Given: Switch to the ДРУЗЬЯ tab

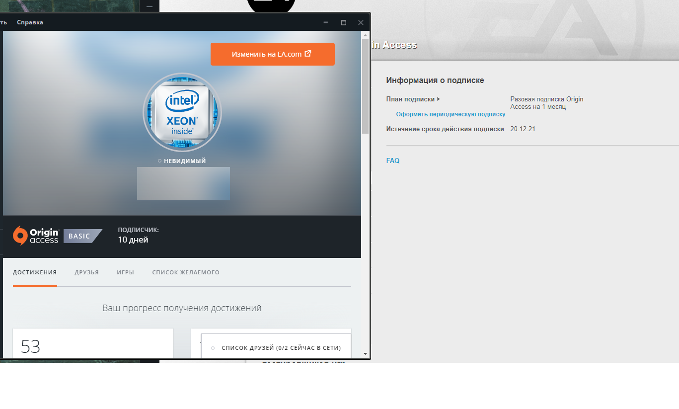Looking at the screenshot, I should click(87, 272).
